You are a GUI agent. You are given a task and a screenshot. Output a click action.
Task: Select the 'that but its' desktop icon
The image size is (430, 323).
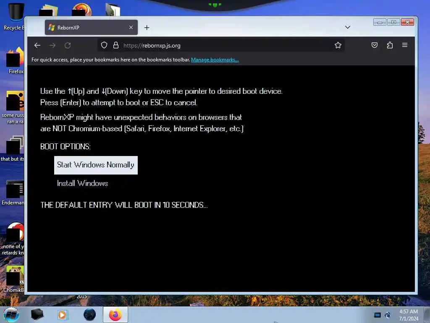coord(13,148)
